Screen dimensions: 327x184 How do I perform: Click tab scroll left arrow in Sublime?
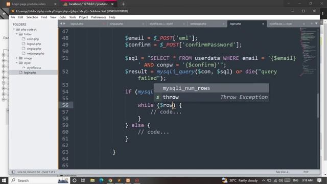click(x=61, y=24)
